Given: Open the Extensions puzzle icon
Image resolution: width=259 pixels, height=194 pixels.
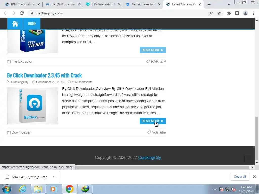Looking at the screenshot, I should [x=229, y=13].
